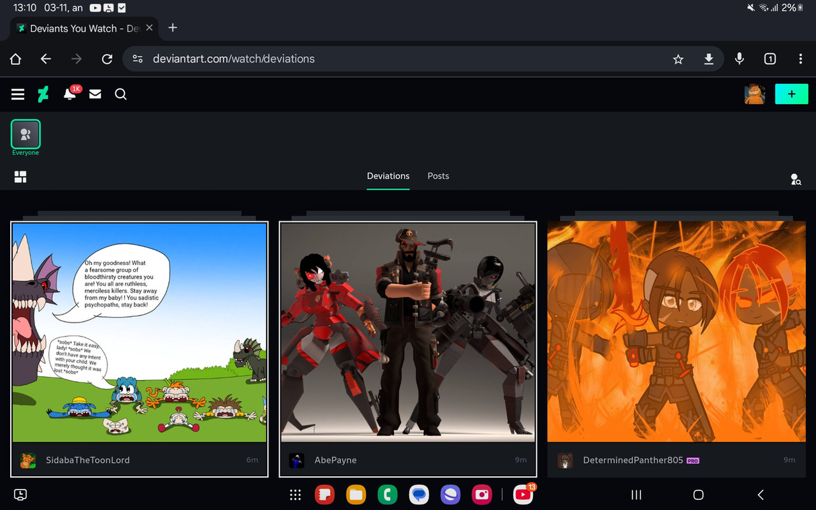Screen dimensions: 816x510
Task: Go to the DeviantArt logo home
Action: (x=43, y=94)
